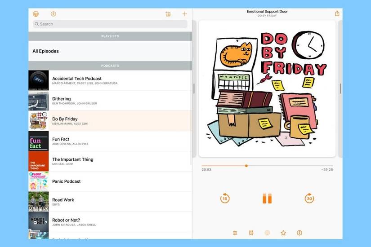
Task: Open the Road Work podcast
Action: [110, 202]
